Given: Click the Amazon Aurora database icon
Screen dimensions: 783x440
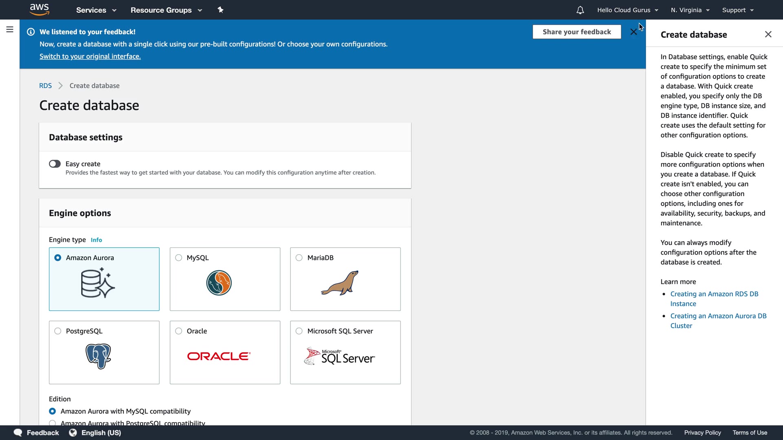Looking at the screenshot, I should (x=98, y=283).
